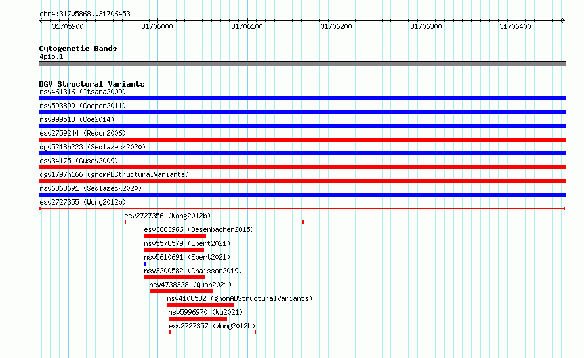The height and width of the screenshot is (358, 584).
Task: Select the blue bar under nsv999513
Action: pos(302,126)
